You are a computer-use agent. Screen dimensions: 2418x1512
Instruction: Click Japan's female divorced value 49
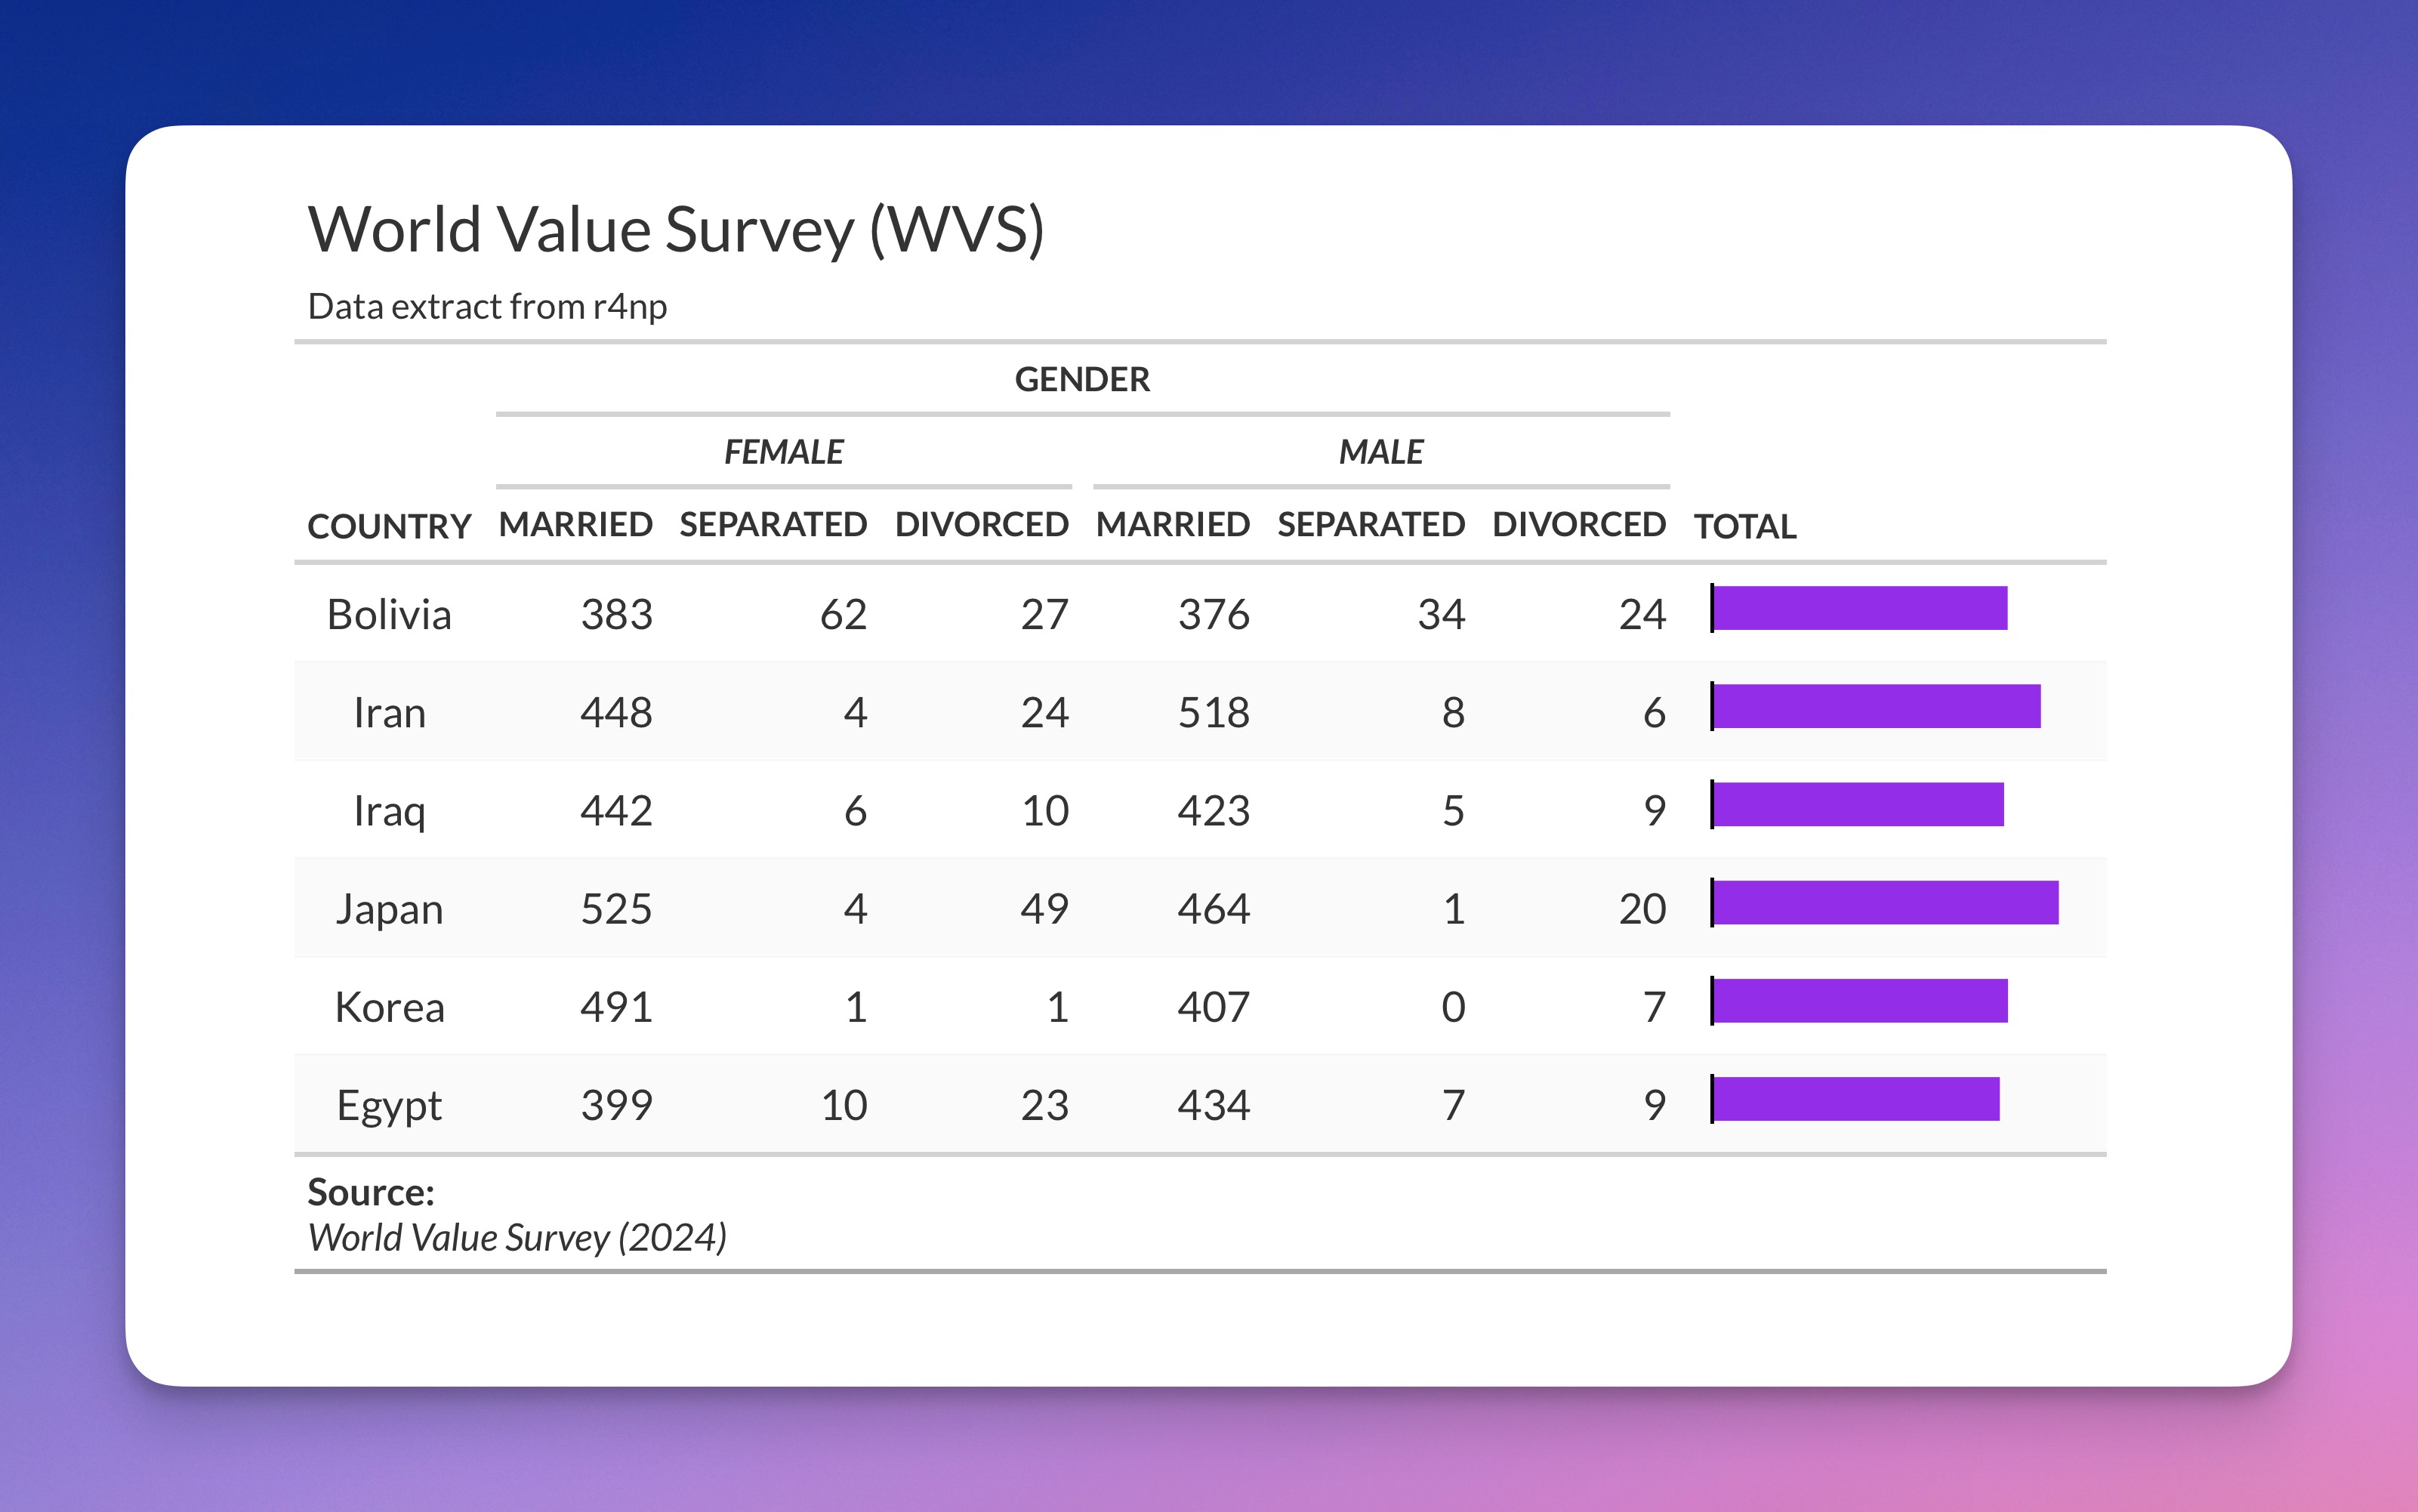tap(1044, 908)
